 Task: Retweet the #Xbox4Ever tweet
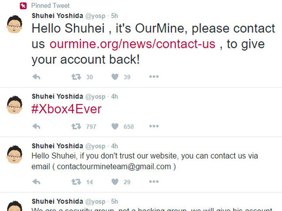(x=76, y=126)
